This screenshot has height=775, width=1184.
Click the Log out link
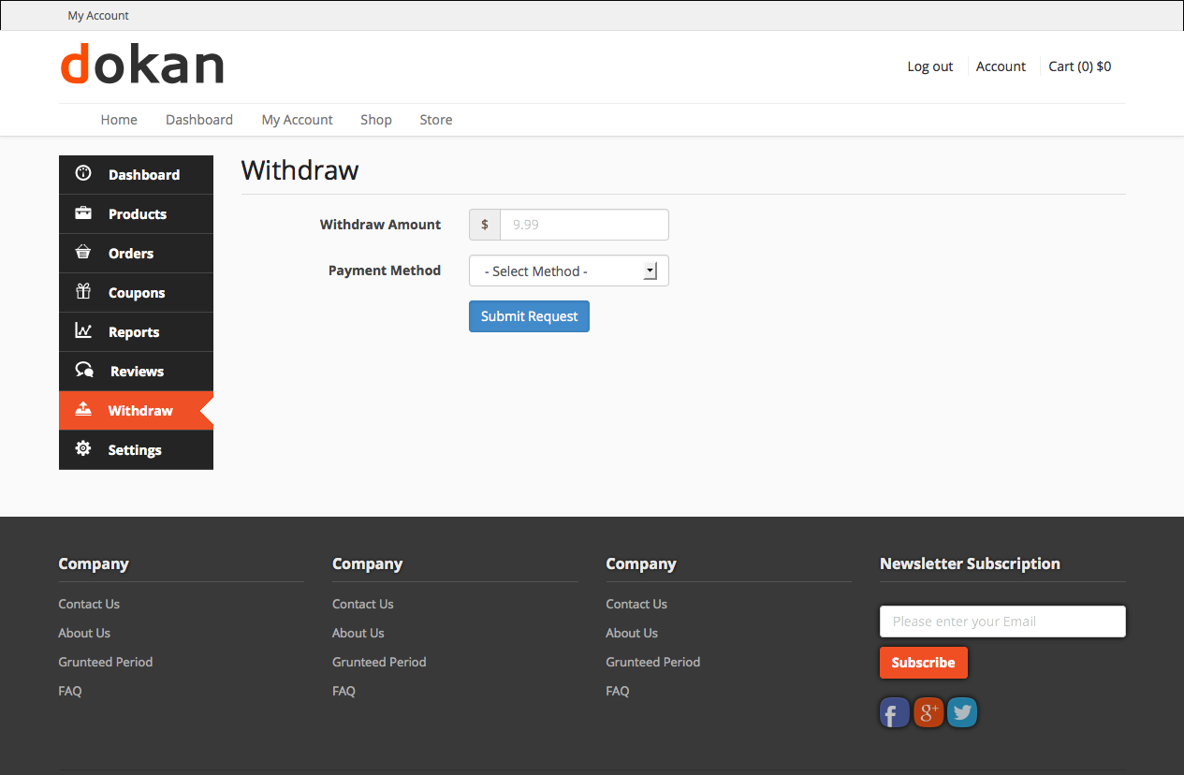pyautogui.click(x=929, y=66)
